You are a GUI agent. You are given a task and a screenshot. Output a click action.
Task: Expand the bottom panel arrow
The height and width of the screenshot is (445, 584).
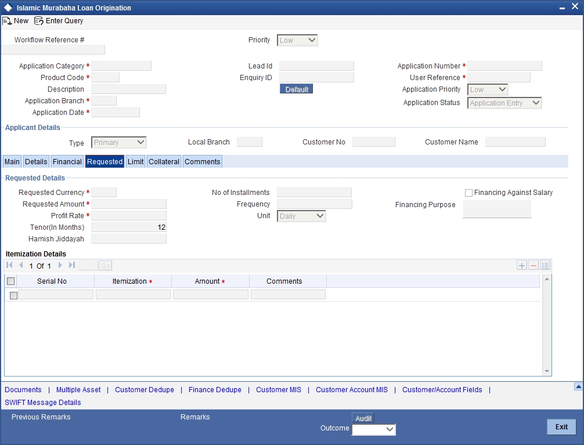coord(578,386)
